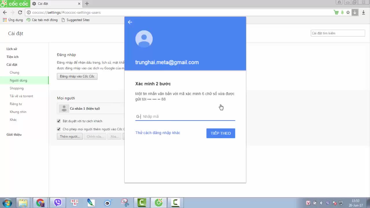Open volume control in system tray
The width and height of the screenshot is (370, 208).
coord(322,203)
